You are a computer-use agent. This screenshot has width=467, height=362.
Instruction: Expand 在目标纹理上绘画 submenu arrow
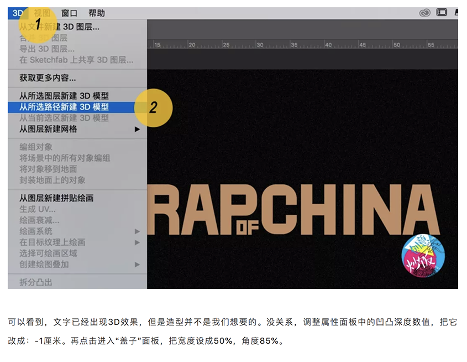[137, 242]
